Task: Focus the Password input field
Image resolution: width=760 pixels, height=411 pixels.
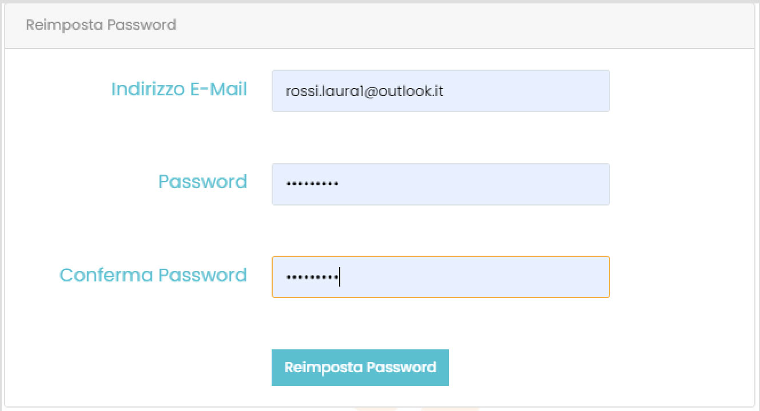Action: (440, 184)
